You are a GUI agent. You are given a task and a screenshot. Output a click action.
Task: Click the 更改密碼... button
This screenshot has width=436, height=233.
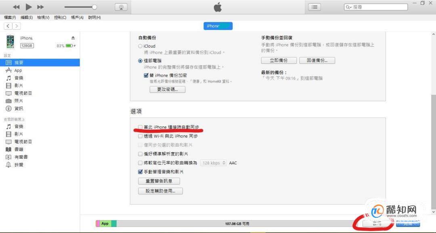(x=168, y=90)
